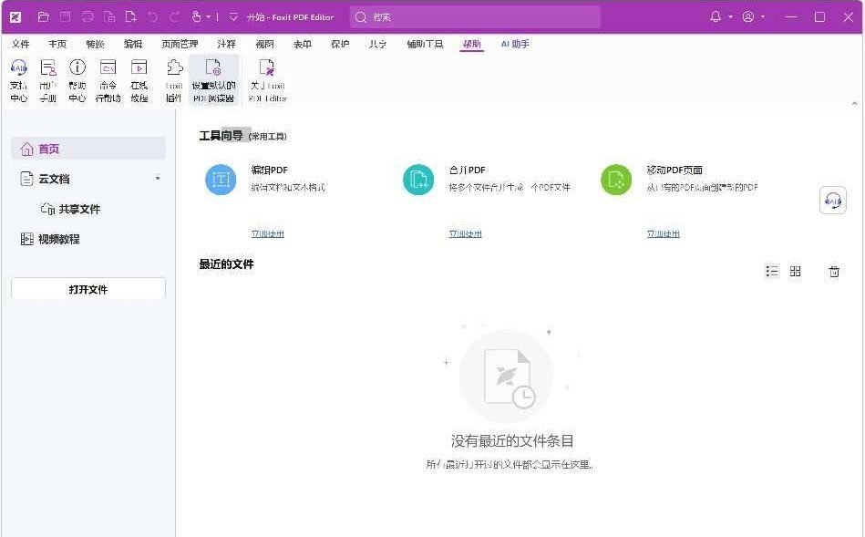Delete recent files with trash icon
This screenshot has width=865, height=537.
coord(833,272)
